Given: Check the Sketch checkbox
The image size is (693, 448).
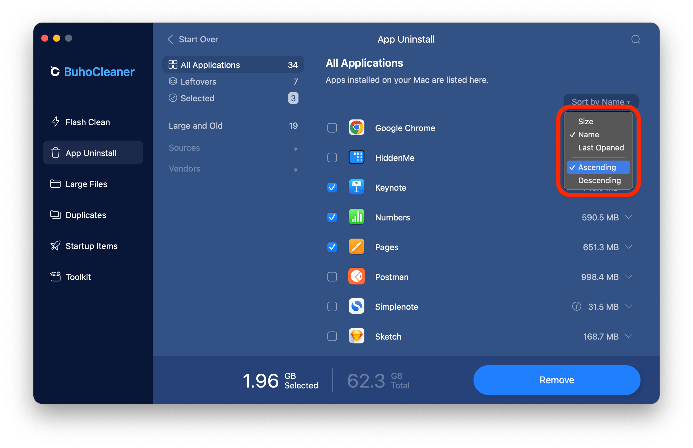Looking at the screenshot, I should pos(332,336).
